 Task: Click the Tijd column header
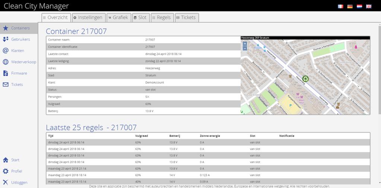click(x=51, y=136)
